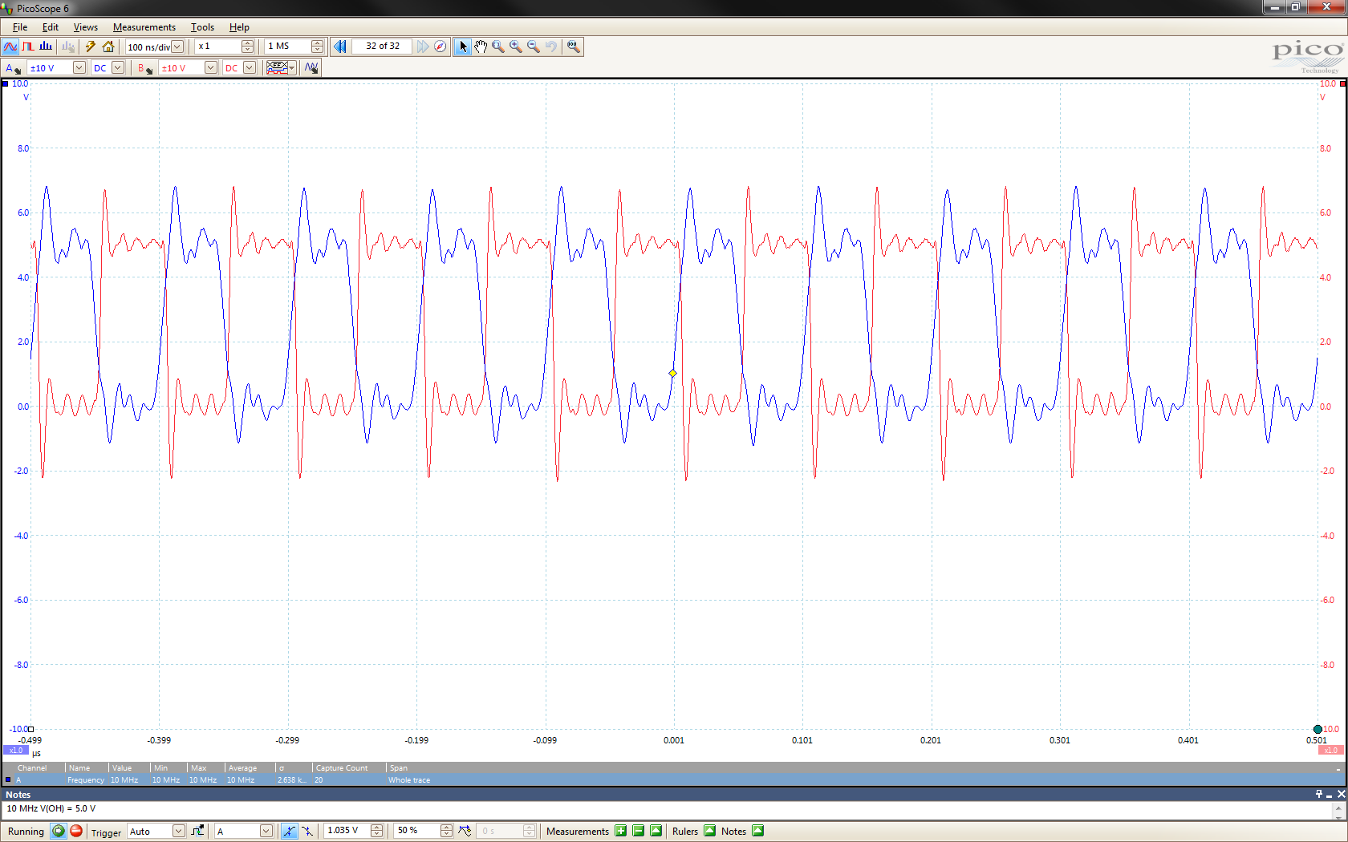Stop capturing with red stop button
Screen dimensions: 1348x842
(x=76, y=831)
